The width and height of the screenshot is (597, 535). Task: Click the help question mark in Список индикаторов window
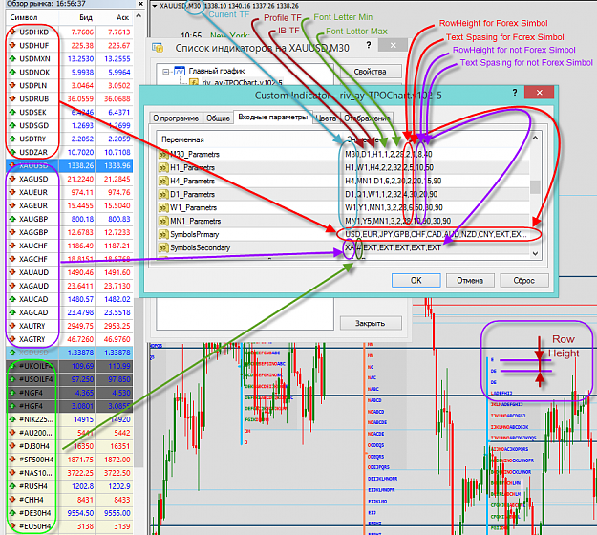pyautogui.click(x=369, y=45)
